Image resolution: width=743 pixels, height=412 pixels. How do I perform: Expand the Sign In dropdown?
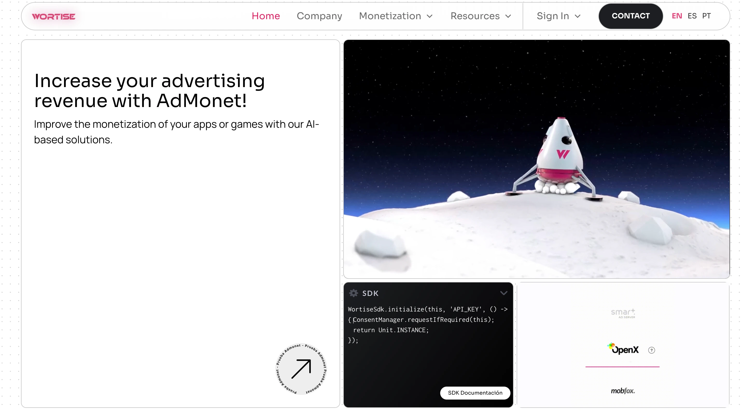(558, 16)
